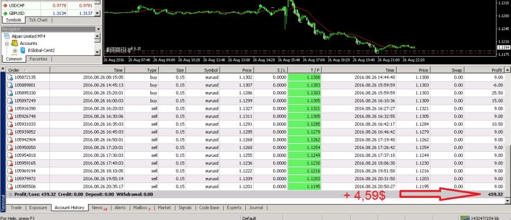The height and width of the screenshot is (220, 511).
Task: Click sell order icon for 105942904
Action: (10, 140)
